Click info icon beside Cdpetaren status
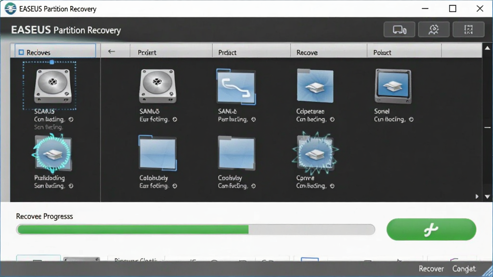493x277 pixels. coord(332,119)
